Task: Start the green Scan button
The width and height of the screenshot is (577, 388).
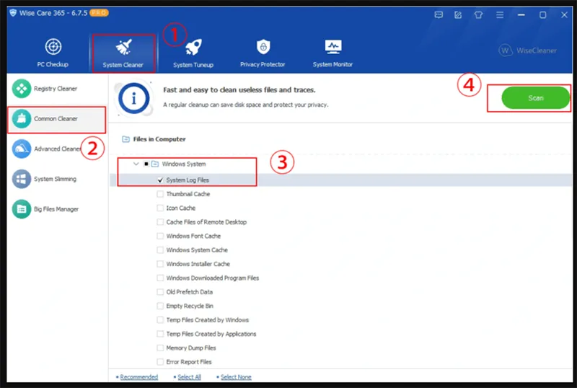Action: (x=535, y=98)
